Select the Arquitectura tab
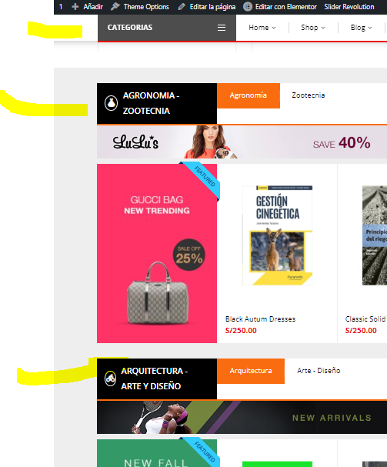The width and height of the screenshot is (387, 467). click(251, 371)
